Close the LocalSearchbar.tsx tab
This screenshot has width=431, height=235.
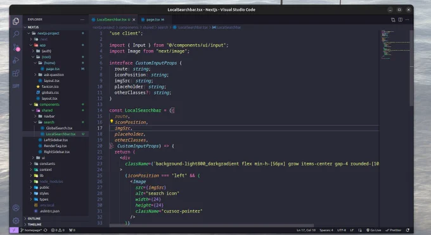point(134,20)
